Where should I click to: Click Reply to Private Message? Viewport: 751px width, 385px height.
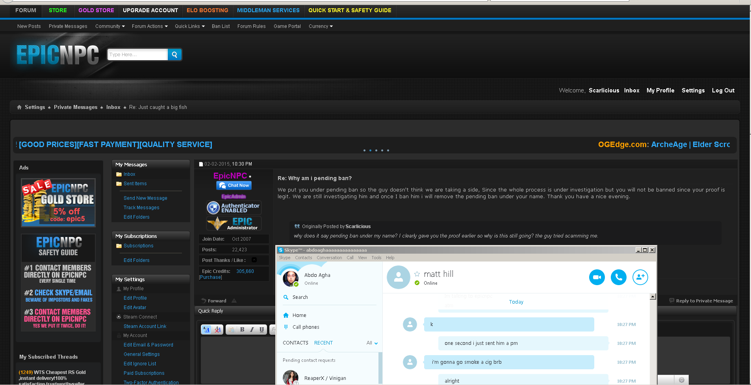701,301
